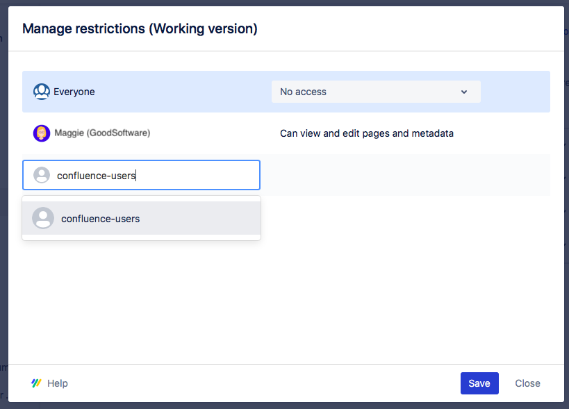Save the restriction changes

[x=479, y=383]
